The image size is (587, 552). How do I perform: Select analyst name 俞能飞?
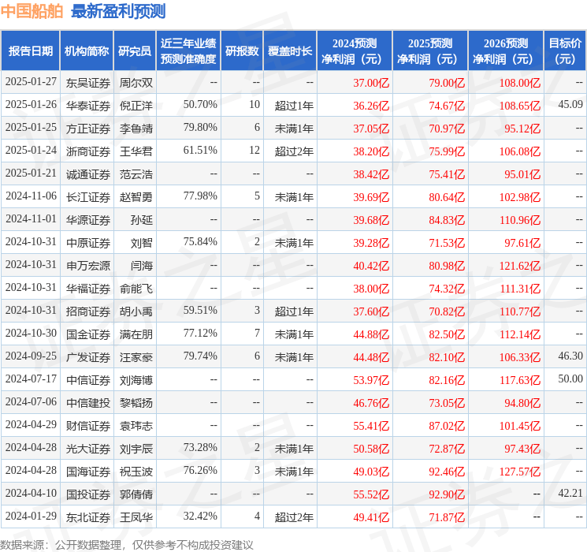(x=136, y=289)
